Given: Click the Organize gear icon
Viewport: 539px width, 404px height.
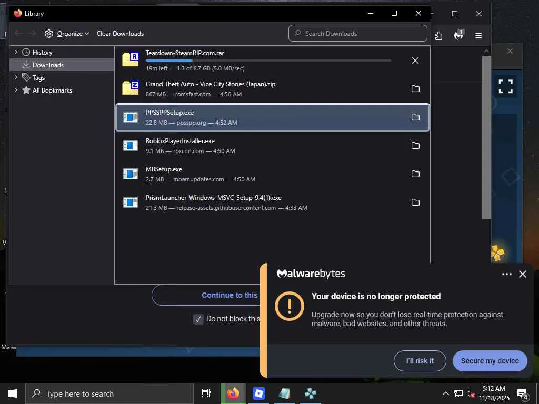Looking at the screenshot, I should 49,34.
